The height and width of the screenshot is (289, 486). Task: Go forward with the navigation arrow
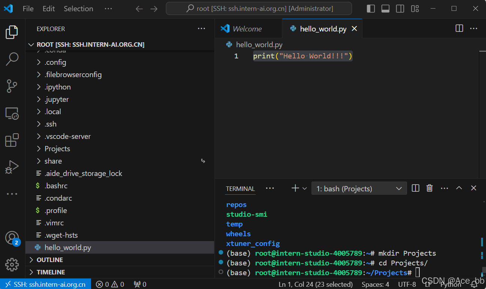pyautogui.click(x=154, y=9)
